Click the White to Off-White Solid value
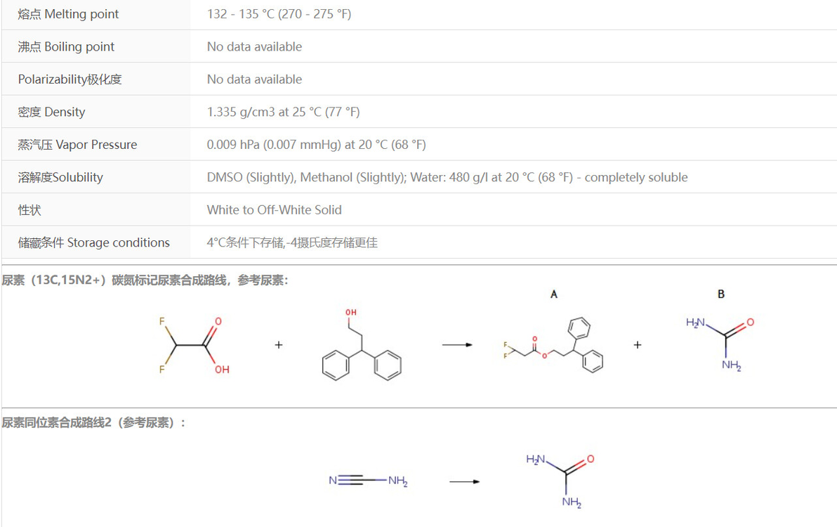This screenshot has width=837, height=527. pos(274,210)
